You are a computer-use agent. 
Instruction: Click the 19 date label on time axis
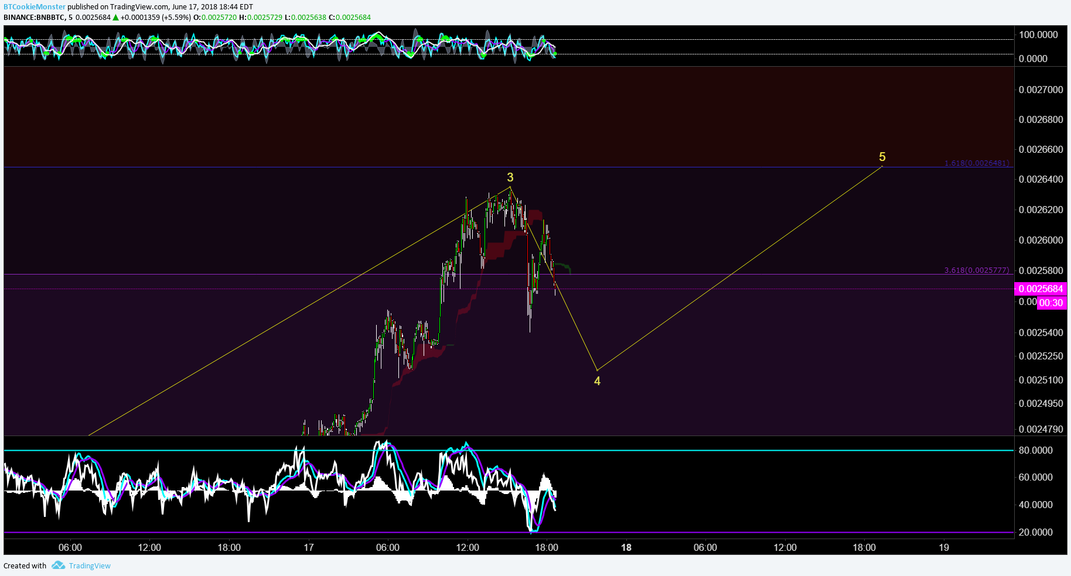tap(944, 547)
